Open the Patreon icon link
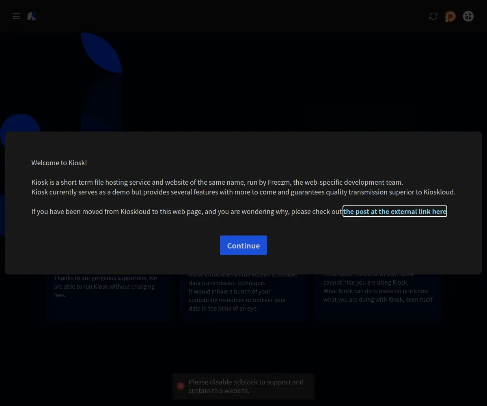 point(450,16)
